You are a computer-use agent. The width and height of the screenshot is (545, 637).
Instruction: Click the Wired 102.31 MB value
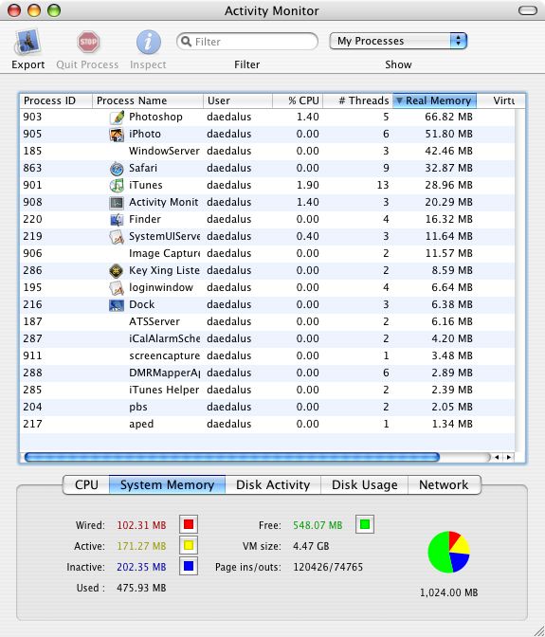coord(141,525)
